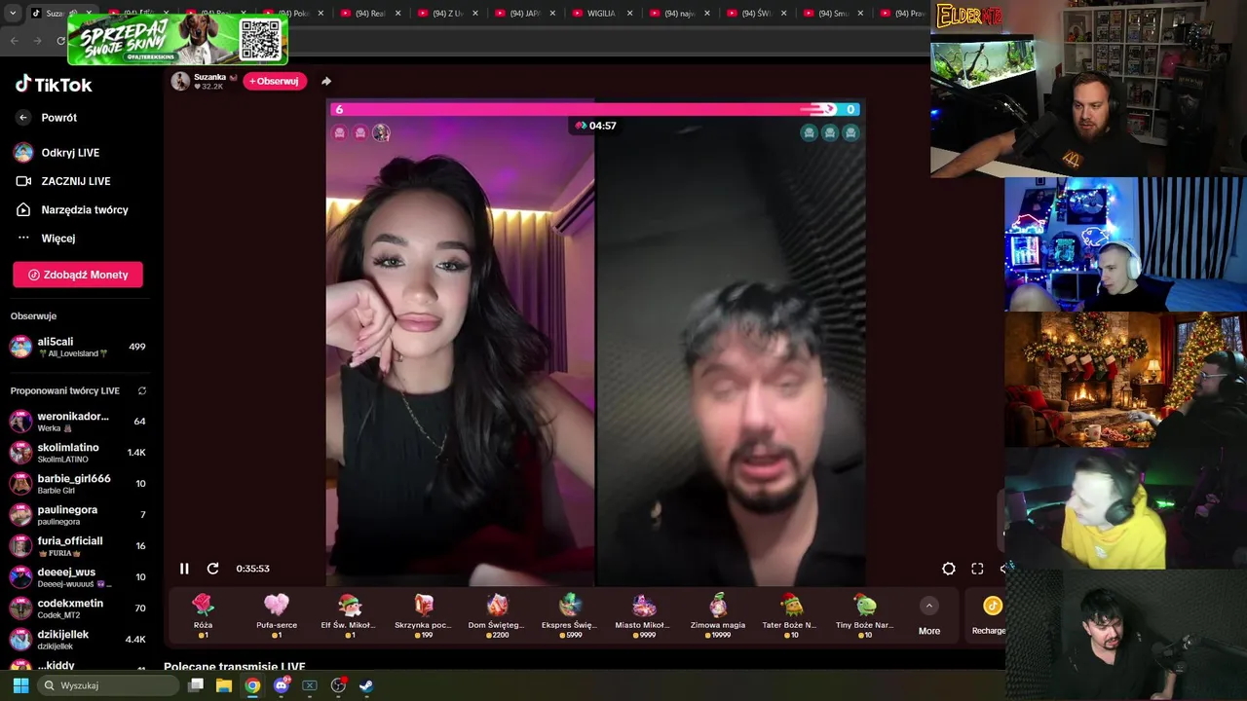Go back with the Powrót arrow
The image size is (1247, 701).
(x=24, y=118)
